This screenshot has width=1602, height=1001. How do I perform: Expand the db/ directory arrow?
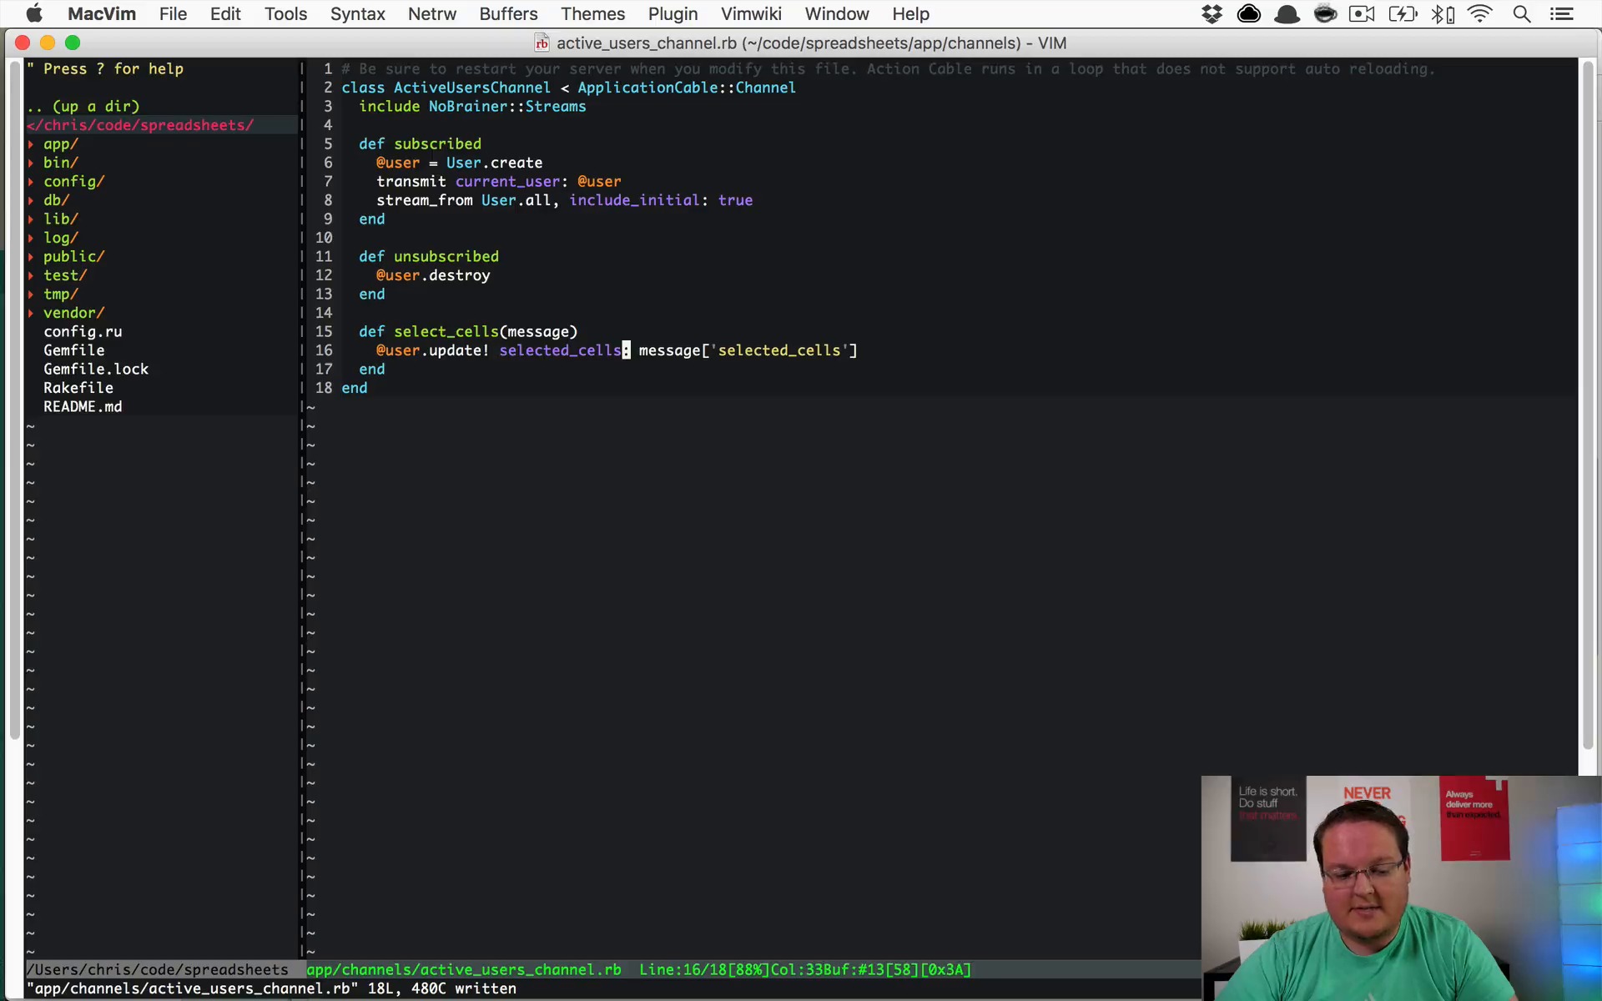click(x=31, y=200)
